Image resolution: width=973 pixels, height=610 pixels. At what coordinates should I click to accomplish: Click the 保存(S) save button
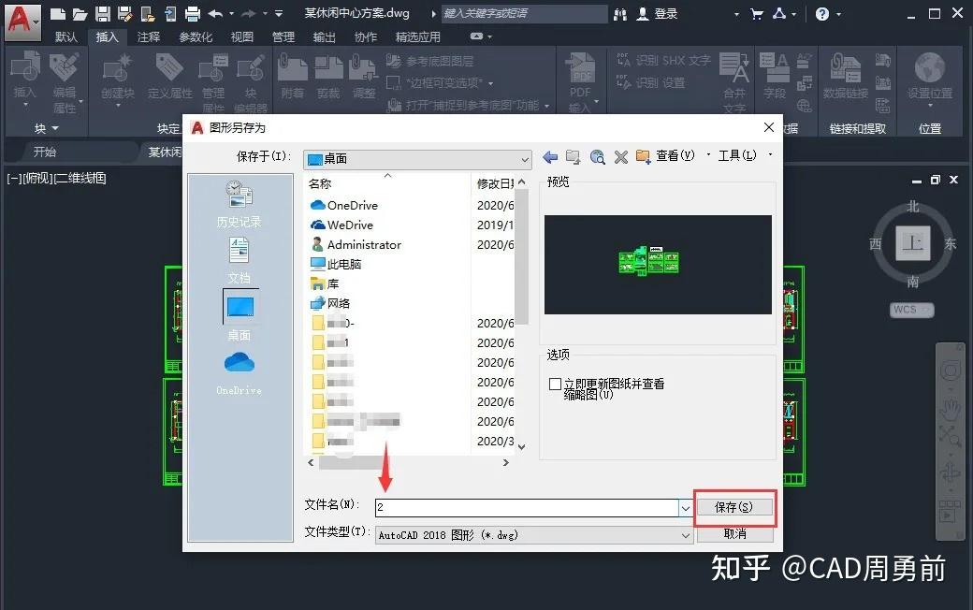(x=735, y=508)
